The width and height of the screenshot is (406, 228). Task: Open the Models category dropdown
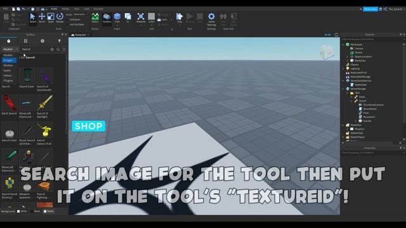click(x=10, y=49)
